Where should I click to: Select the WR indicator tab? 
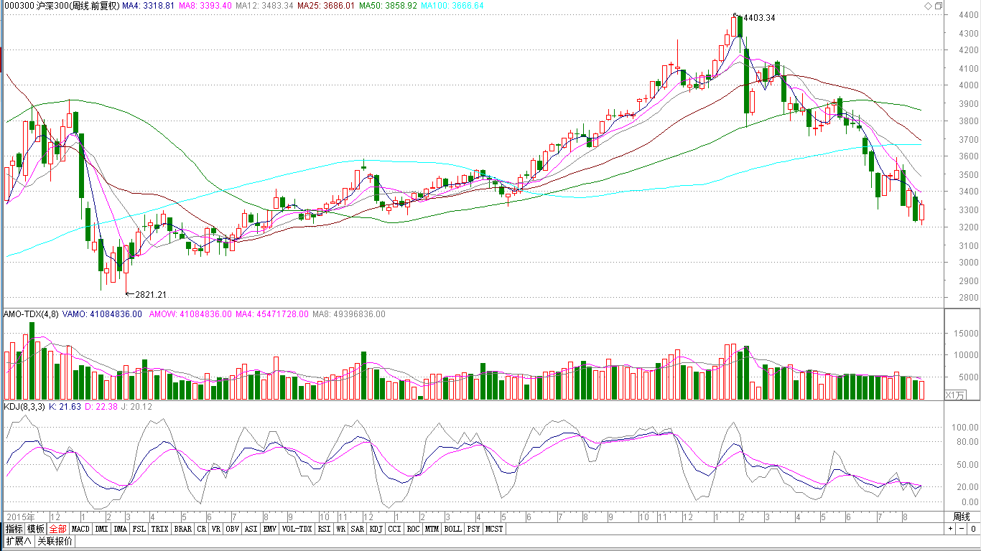point(341,529)
